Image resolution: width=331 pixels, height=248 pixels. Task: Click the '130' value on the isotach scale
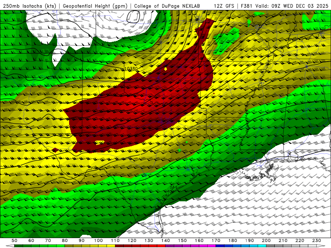tap(149, 241)
